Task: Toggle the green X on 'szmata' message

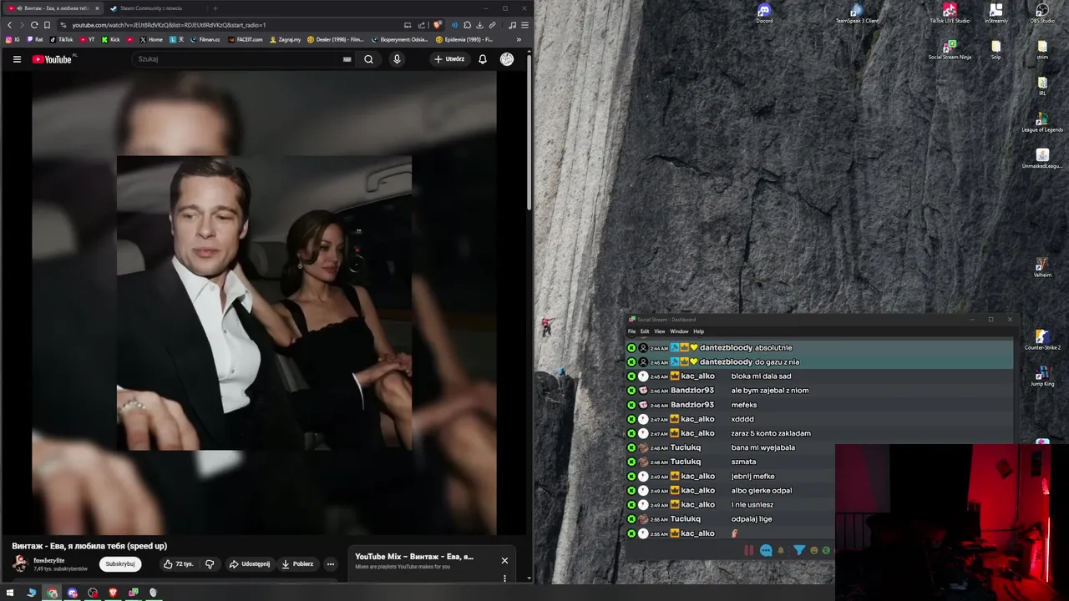Action: coord(631,462)
